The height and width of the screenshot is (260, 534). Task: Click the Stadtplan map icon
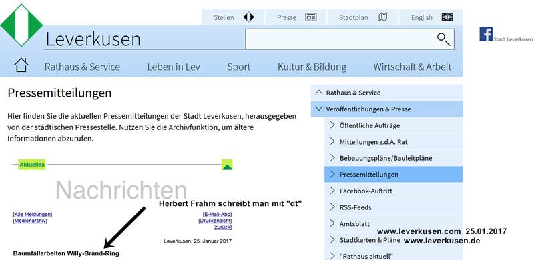383,17
